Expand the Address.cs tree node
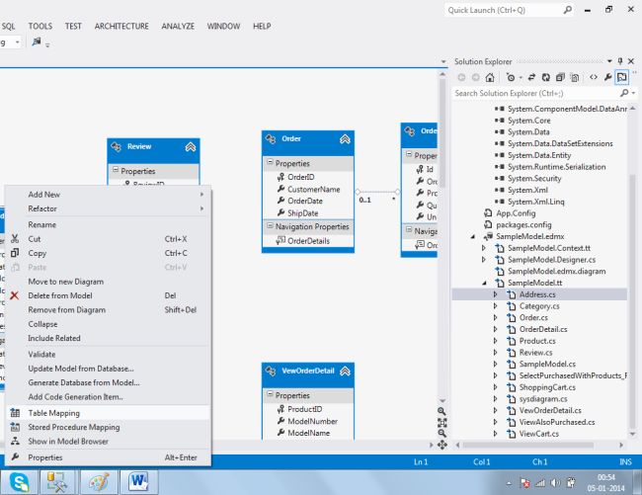The image size is (642, 495). click(496, 294)
